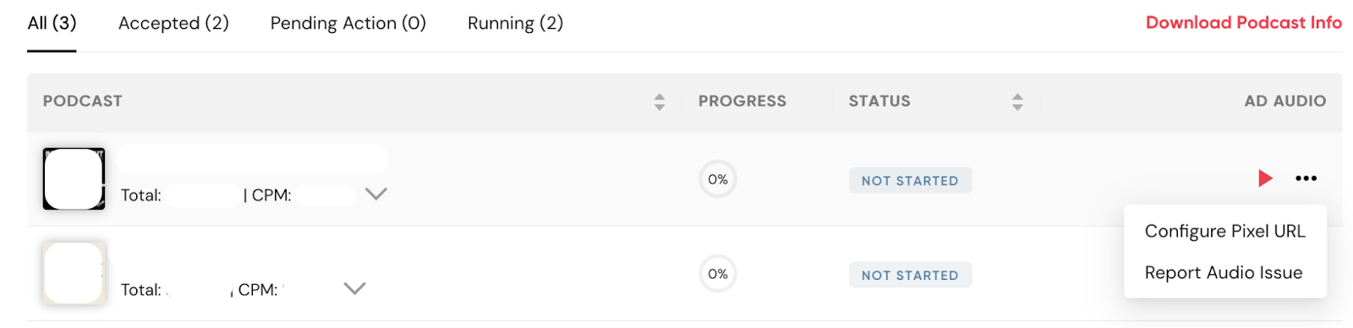
Task: Expand the second podcast's details chevron
Action: (x=355, y=289)
